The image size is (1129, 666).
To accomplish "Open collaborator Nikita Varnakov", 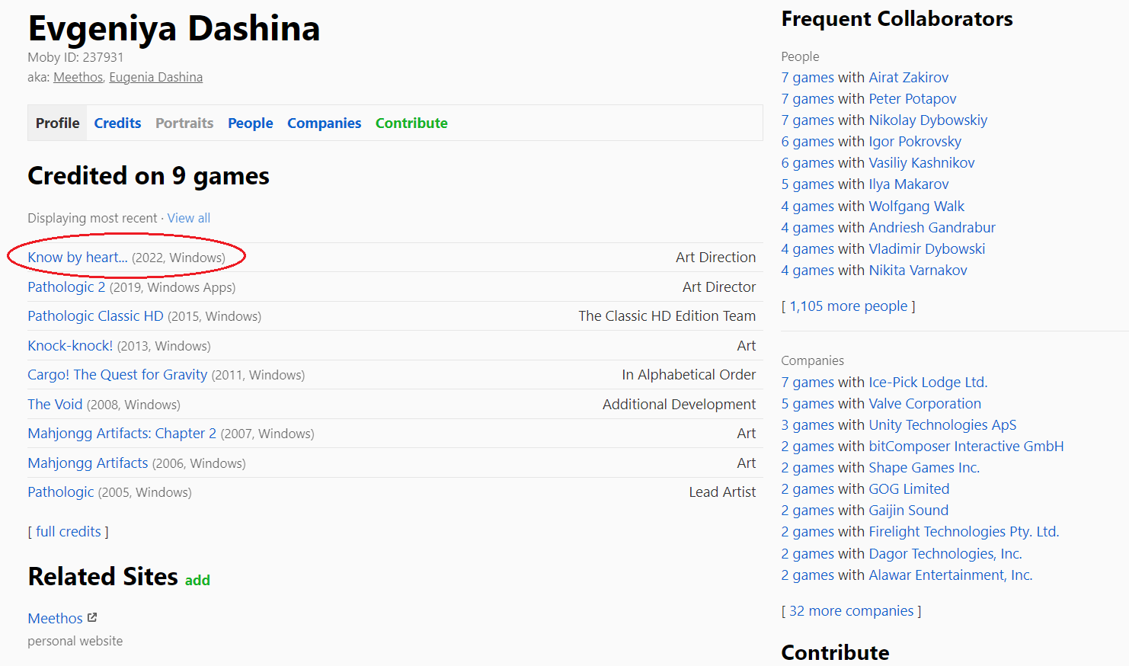I will pyautogui.click(x=918, y=271).
